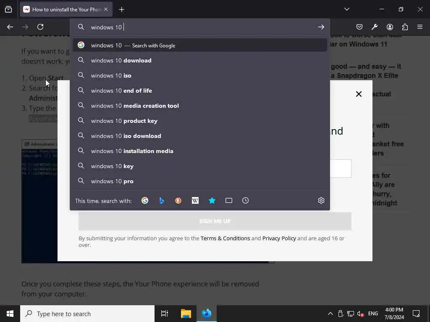Select 'windows 10 iso download' suggestion
Viewport: 430px width, 322px height.
pos(200,136)
